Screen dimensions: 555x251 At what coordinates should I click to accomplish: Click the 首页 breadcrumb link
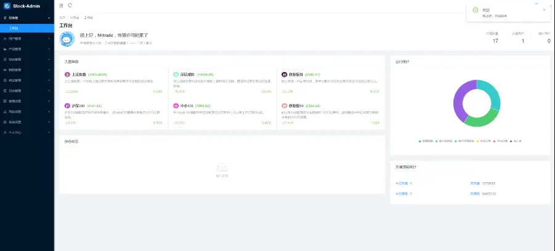[62, 18]
